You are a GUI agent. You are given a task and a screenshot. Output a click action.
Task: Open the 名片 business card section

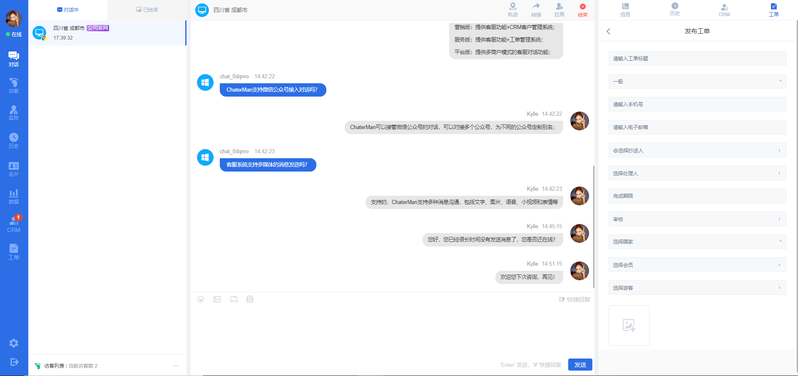point(14,169)
